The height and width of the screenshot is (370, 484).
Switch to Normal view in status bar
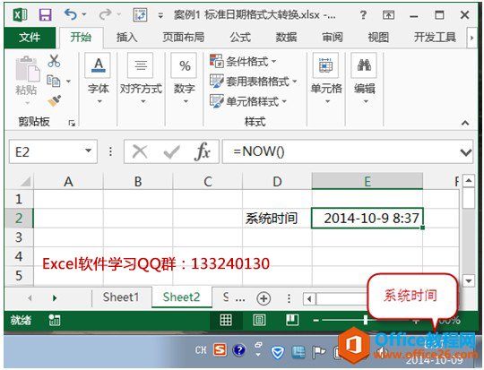click(x=226, y=320)
